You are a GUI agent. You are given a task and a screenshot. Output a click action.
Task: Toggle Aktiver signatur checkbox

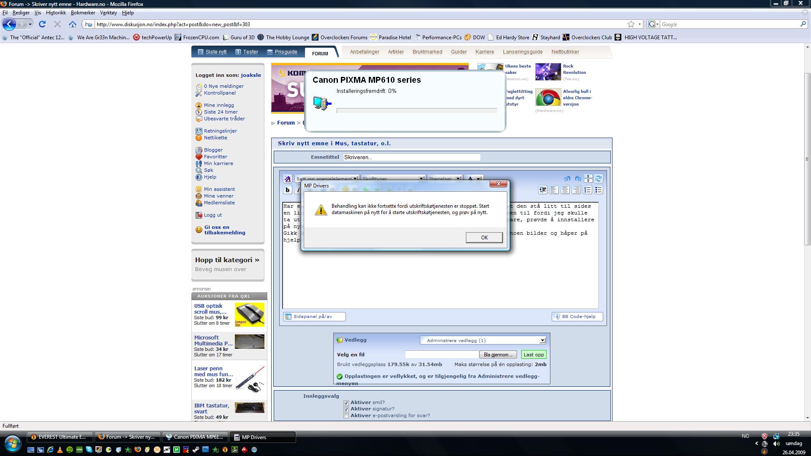pos(346,409)
